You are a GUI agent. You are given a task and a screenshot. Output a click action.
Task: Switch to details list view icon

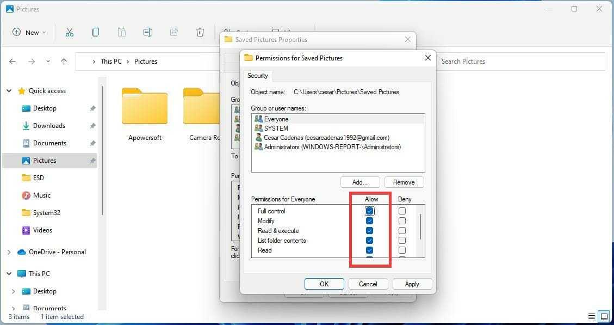click(x=591, y=316)
